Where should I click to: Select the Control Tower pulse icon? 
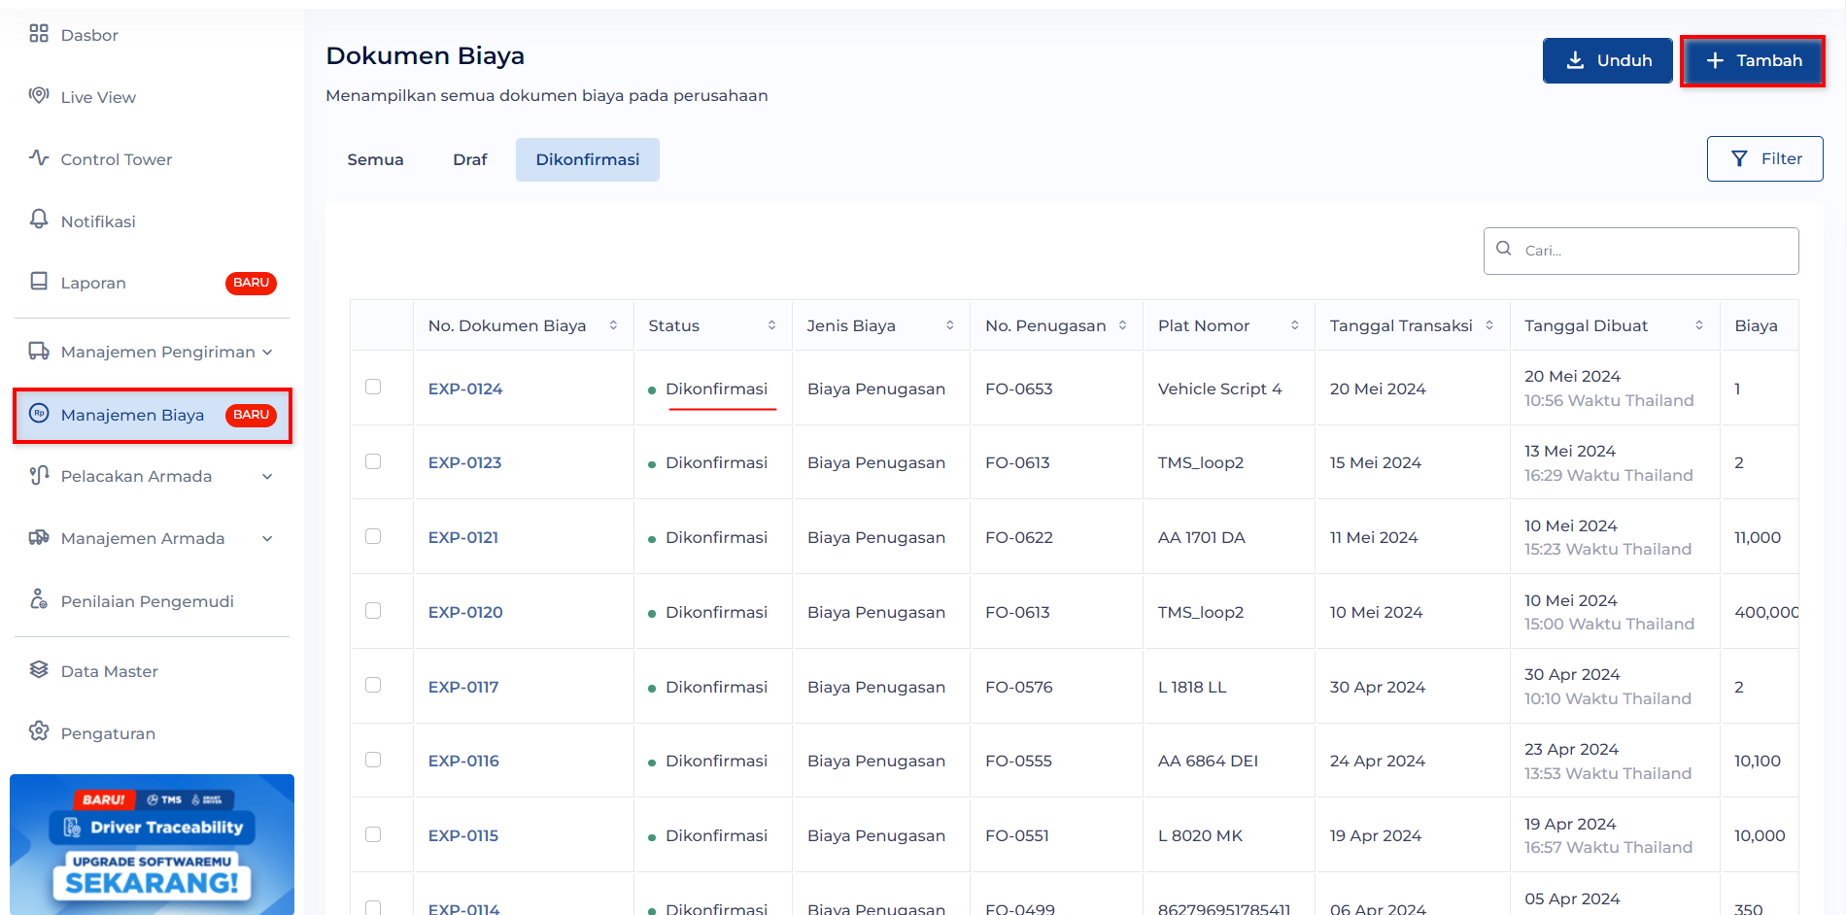tap(39, 157)
